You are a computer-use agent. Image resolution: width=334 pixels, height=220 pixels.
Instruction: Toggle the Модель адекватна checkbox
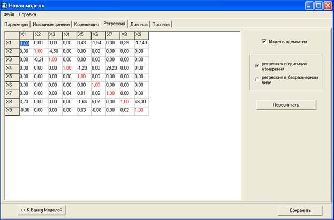click(x=264, y=42)
